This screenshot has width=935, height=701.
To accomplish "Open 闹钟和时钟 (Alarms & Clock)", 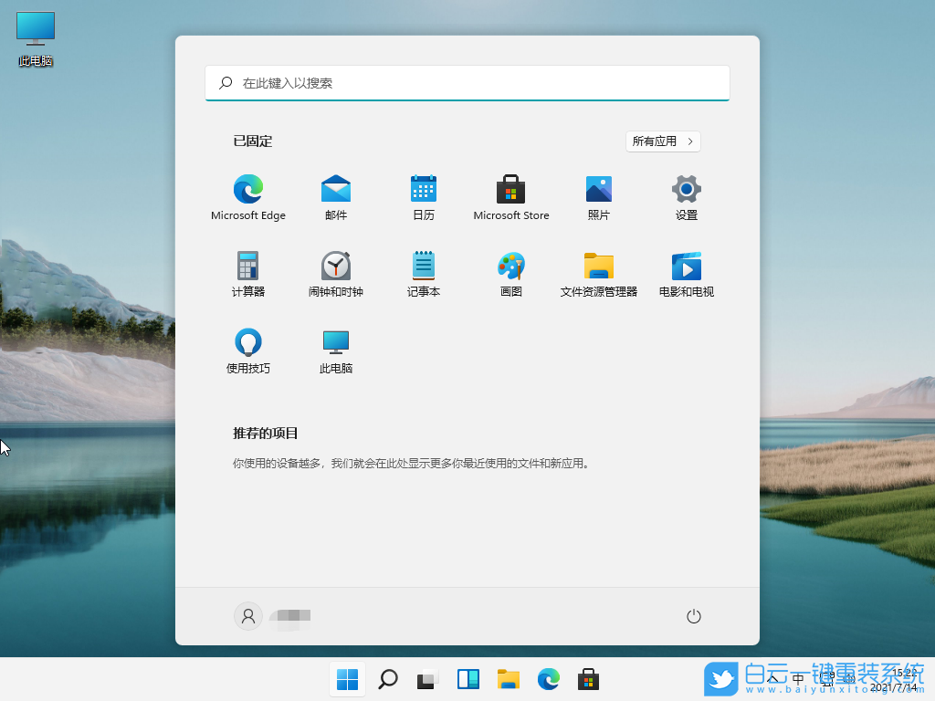I will click(x=335, y=266).
